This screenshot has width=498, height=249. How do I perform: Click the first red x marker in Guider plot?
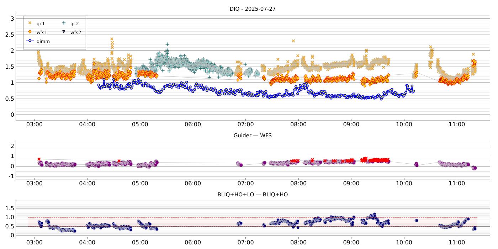pos(39,159)
